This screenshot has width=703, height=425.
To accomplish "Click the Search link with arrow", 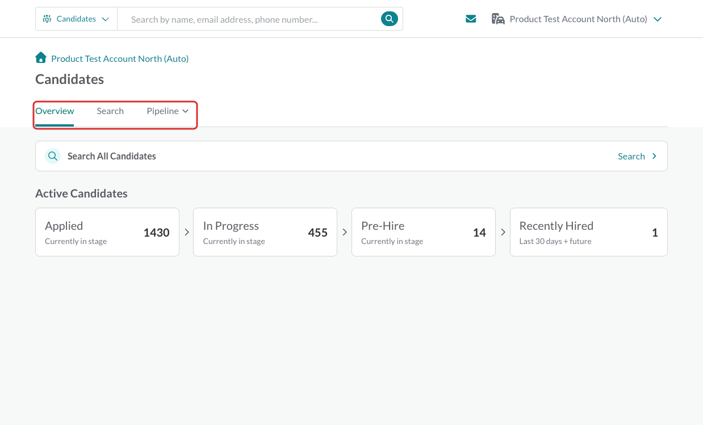I will point(637,156).
